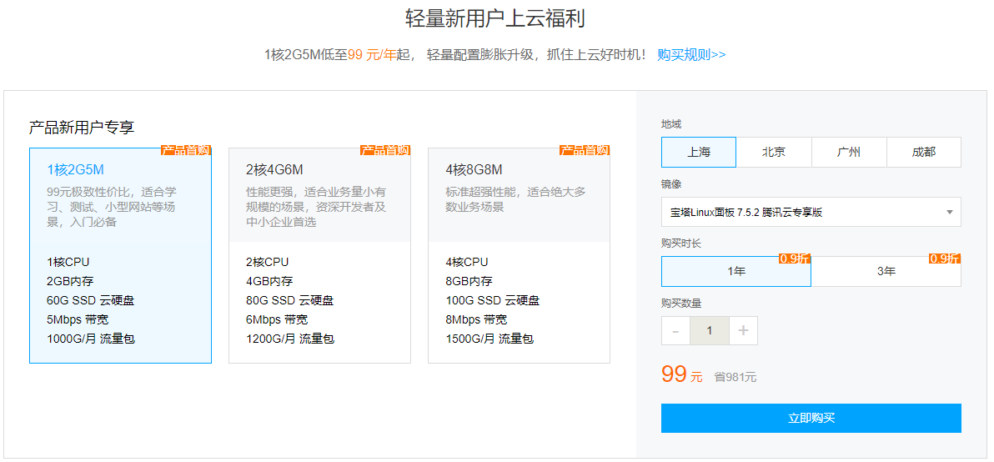The height and width of the screenshot is (462, 994).
Task: Click 8GB内存 spec text
Action: point(469,281)
